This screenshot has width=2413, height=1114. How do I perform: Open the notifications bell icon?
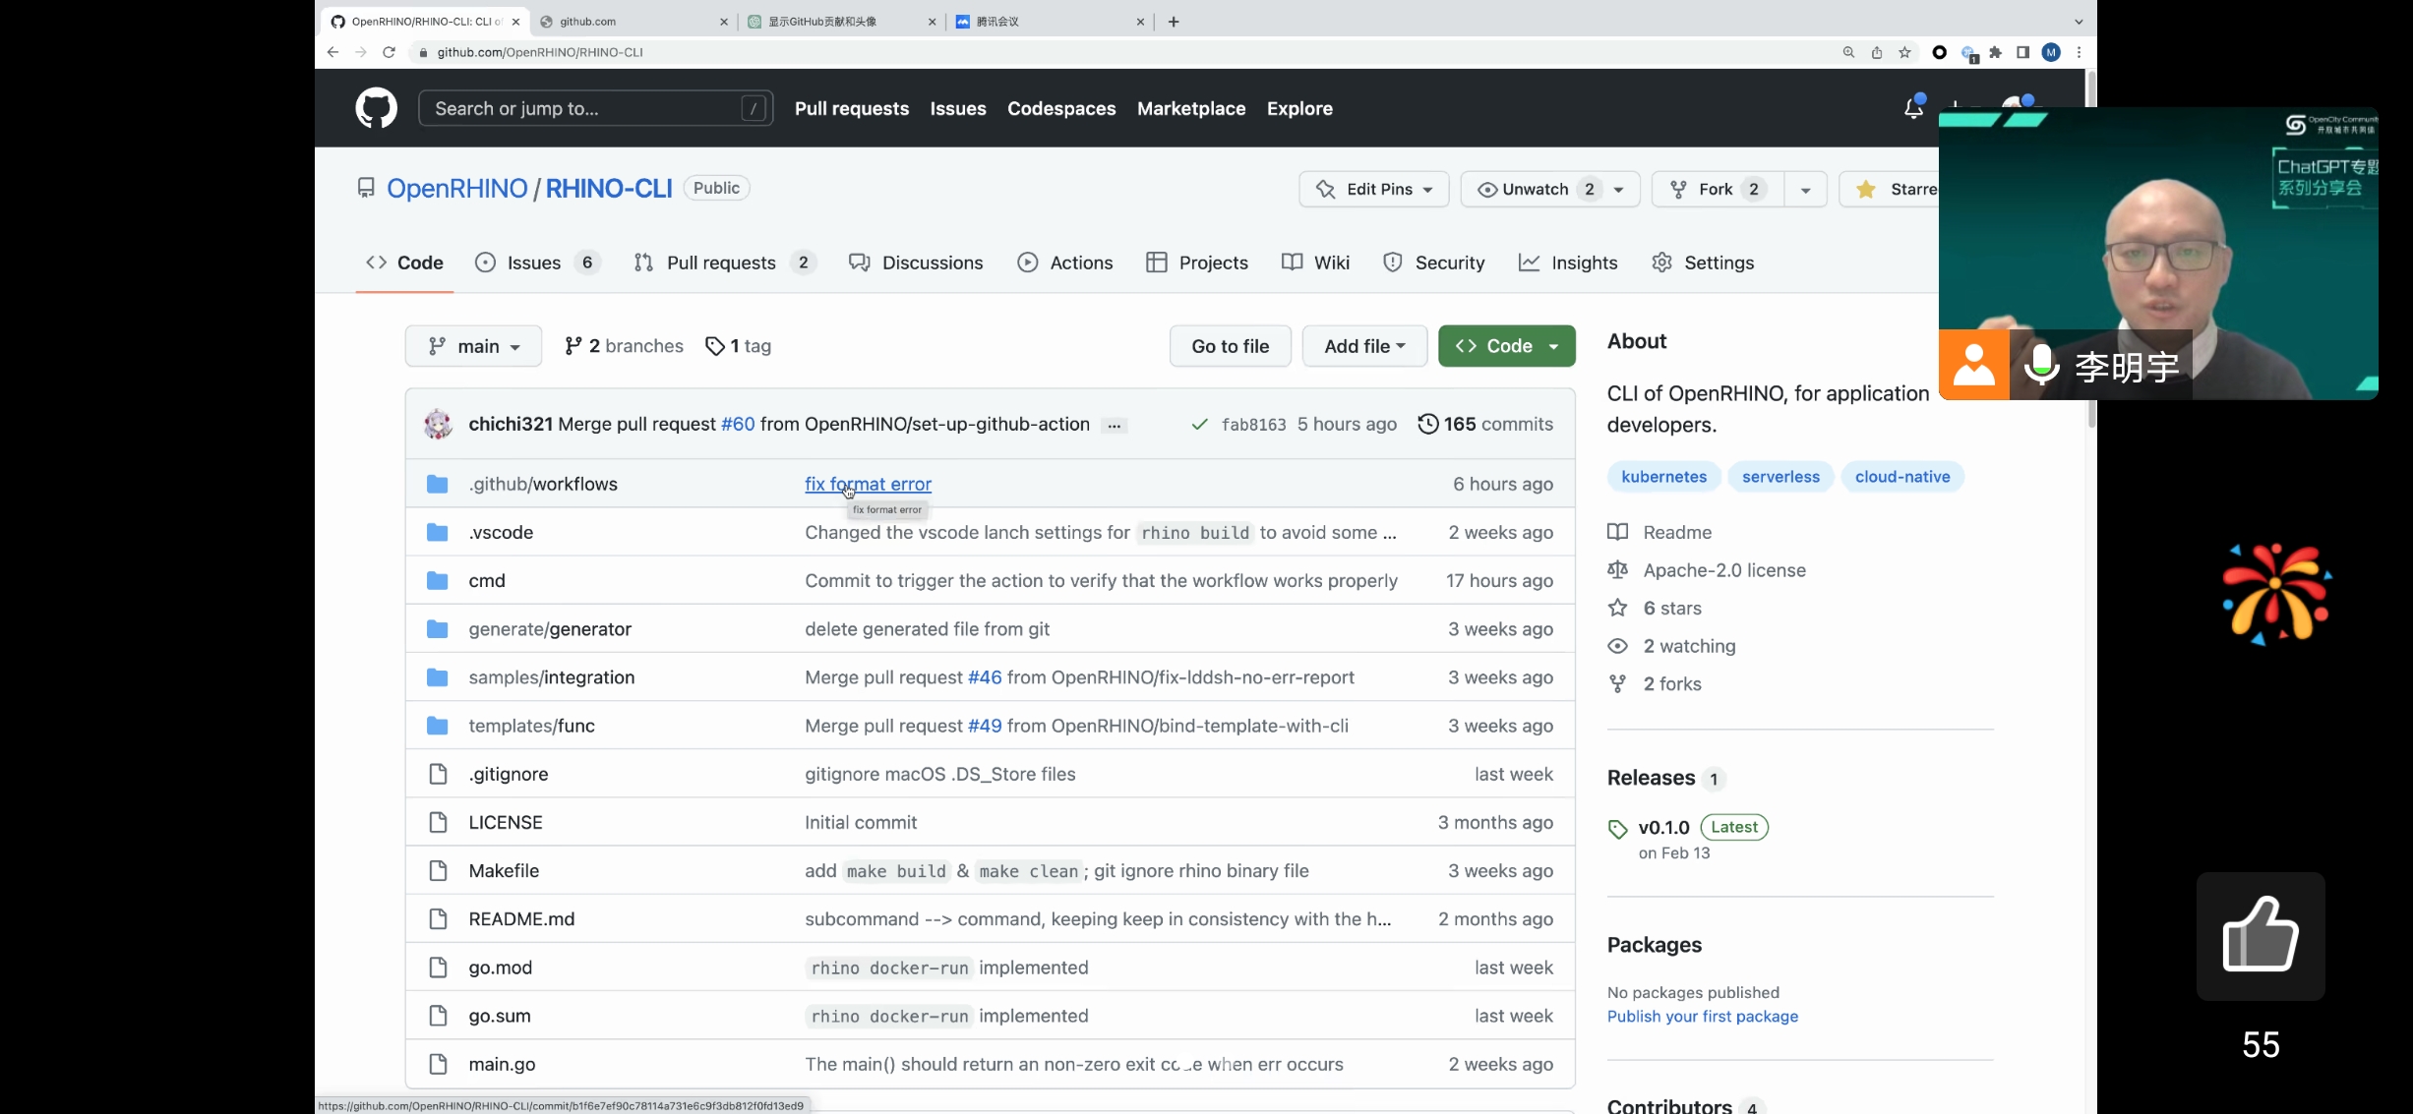click(1913, 108)
